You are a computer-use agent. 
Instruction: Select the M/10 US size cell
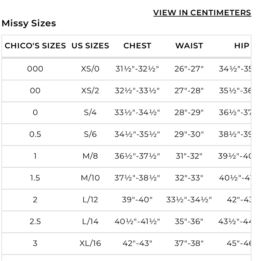pyautogui.click(x=90, y=178)
